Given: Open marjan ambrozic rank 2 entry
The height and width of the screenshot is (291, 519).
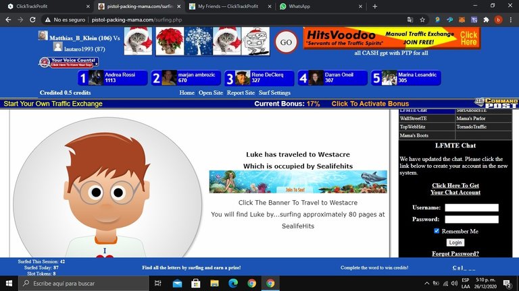Looking at the screenshot, I should pyautogui.click(x=187, y=78).
